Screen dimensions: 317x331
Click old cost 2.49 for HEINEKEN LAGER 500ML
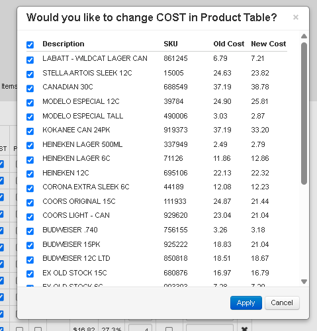[x=220, y=144]
